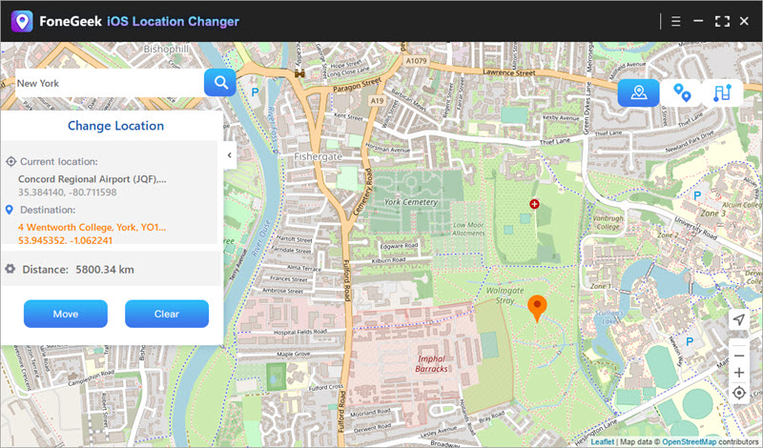This screenshot has height=448, width=763.
Task: Click the Wentworth College destination address
Action: (x=93, y=228)
